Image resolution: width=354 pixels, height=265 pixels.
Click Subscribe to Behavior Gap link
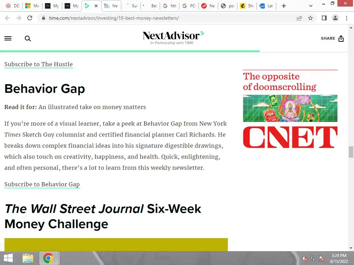pyautogui.click(x=42, y=184)
